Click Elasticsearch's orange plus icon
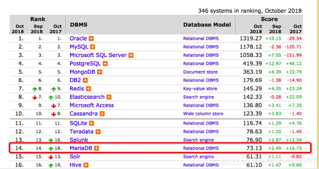Screen dimensions: 319x169 click(x=109, y=97)
